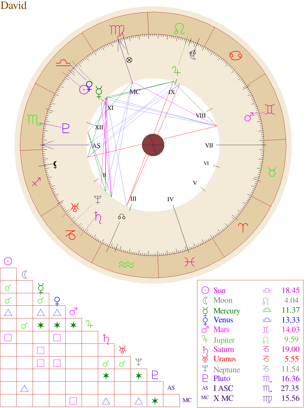The image size is (306, 408).
Task: Select the Sun–Mercury conjunction cell in grid
Action: tap(8, 287)
